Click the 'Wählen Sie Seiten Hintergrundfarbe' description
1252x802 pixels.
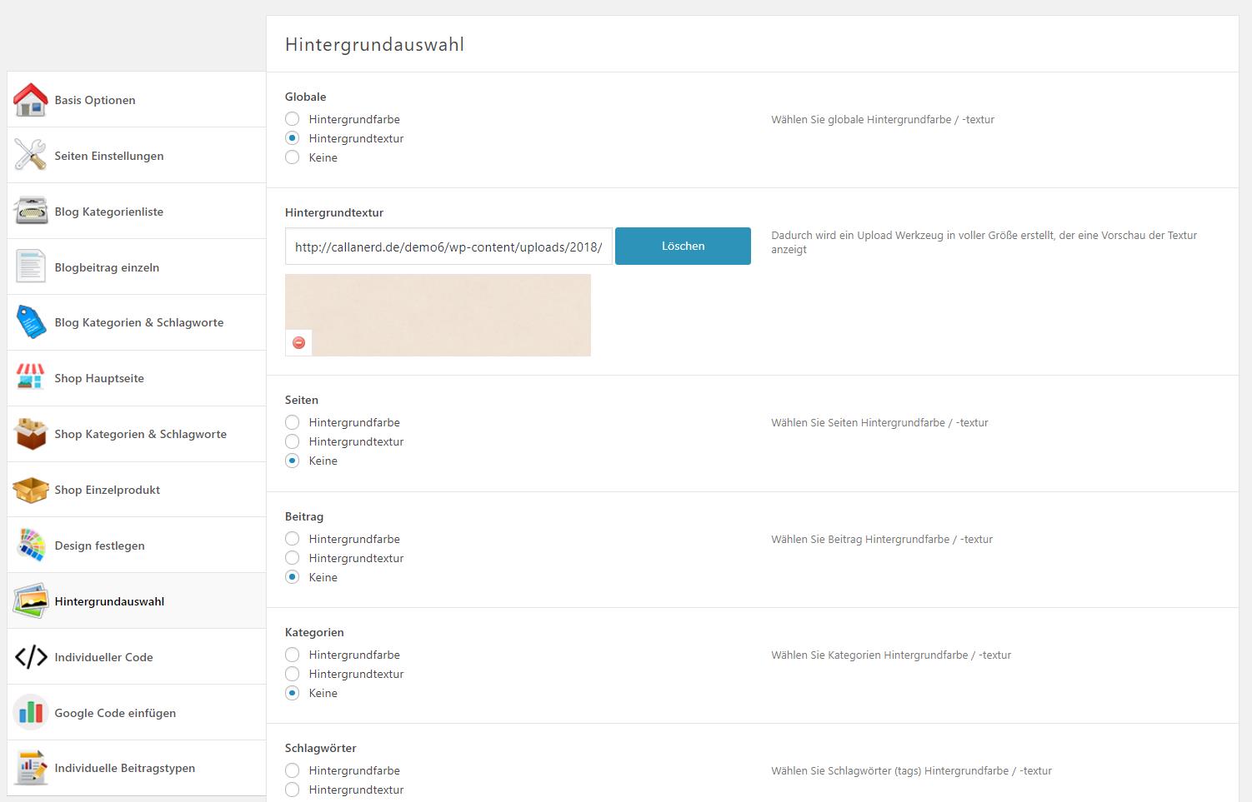pos(879,423)
